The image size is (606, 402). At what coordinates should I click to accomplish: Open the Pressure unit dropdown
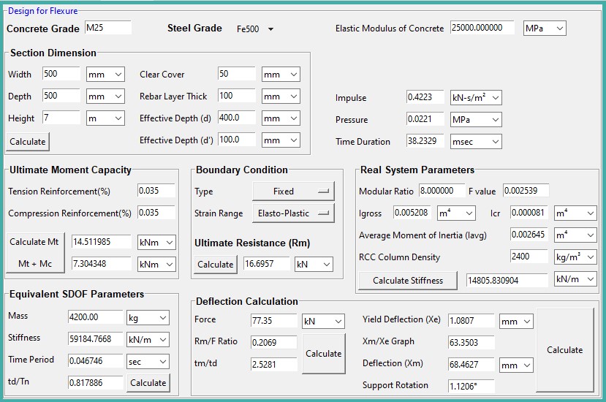click(x=476, y=119)
